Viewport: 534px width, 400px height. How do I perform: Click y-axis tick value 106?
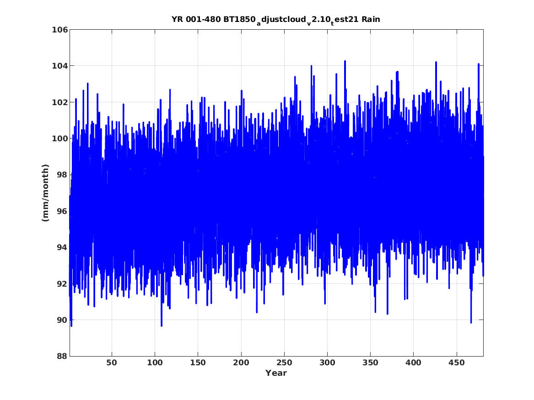pos(59,30)
